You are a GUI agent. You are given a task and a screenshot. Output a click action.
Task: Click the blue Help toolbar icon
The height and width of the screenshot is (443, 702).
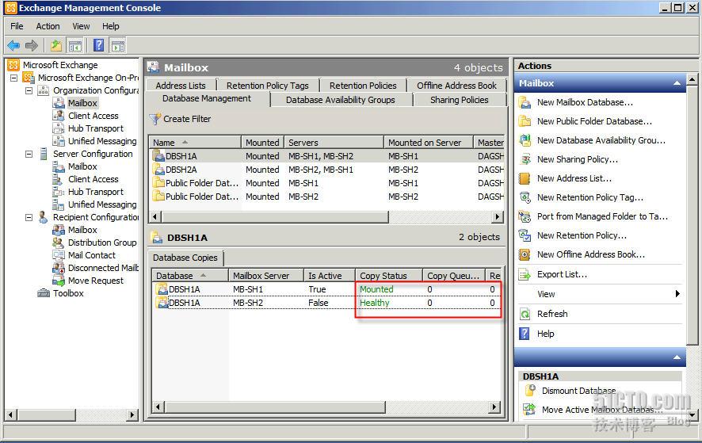click(98, 45)
